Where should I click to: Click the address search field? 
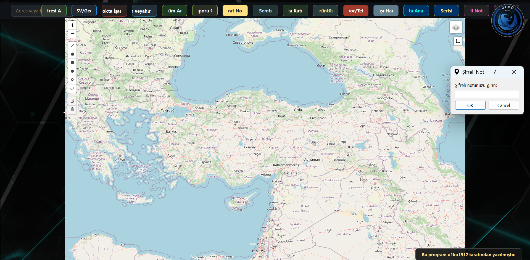[26, 11]
